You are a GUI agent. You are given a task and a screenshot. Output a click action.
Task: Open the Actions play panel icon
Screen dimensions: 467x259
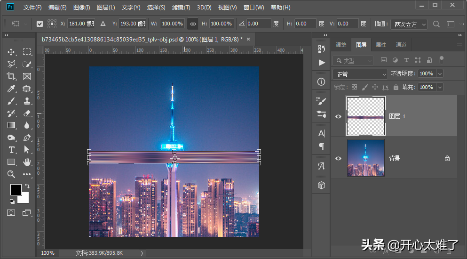321,63
